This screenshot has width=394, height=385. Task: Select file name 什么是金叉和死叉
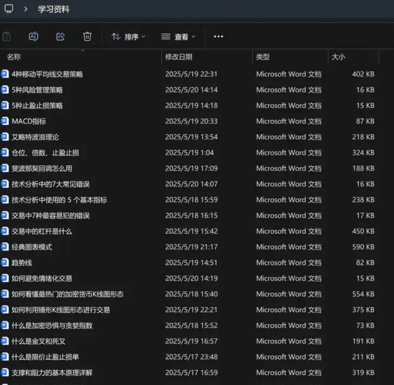click(38, 341)
